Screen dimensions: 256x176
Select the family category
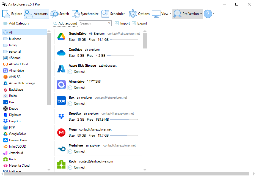[x=24, y=45]
